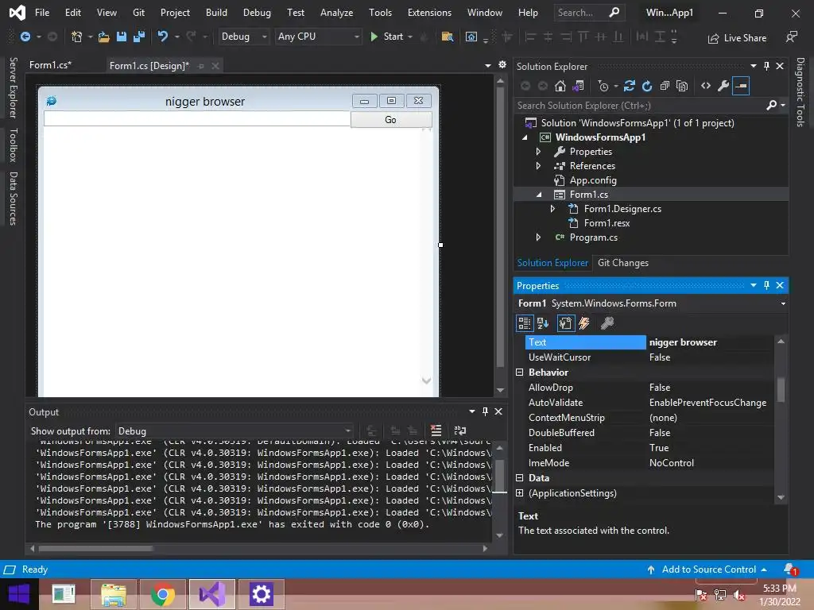Viewport: 814px width, 610px height.
Task: Click the Output horizontal scrollbar thumb
Action: 95,548
